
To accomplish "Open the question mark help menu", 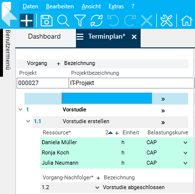I will click(x=133, y=6).
